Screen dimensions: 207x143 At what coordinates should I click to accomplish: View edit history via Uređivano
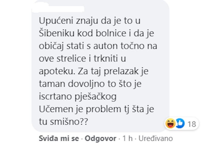click(x=156, y=138)
